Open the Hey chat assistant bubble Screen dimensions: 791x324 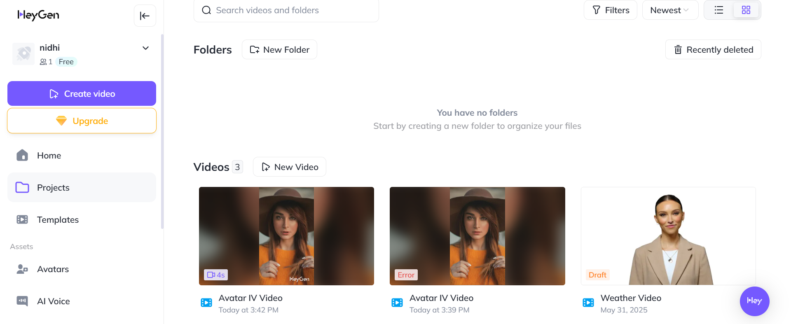754,301
